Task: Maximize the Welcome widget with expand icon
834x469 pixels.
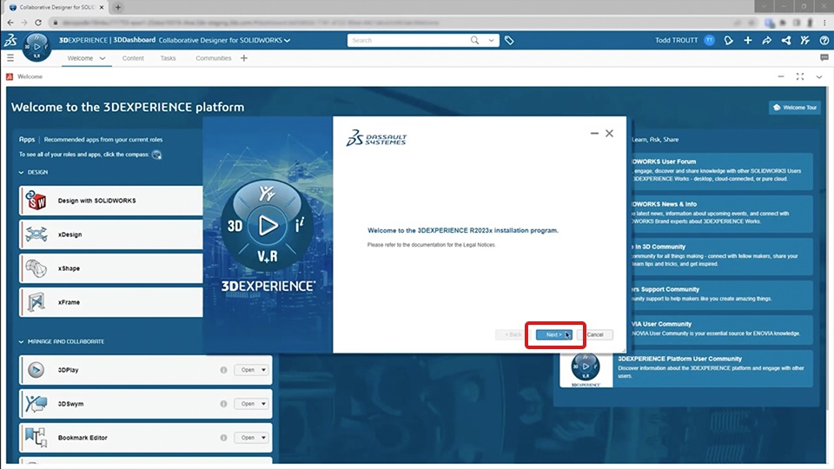Action: click(x=800, y=76)
